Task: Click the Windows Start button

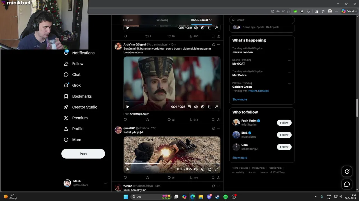Action: pyautogui.click(x=126, y=197)
